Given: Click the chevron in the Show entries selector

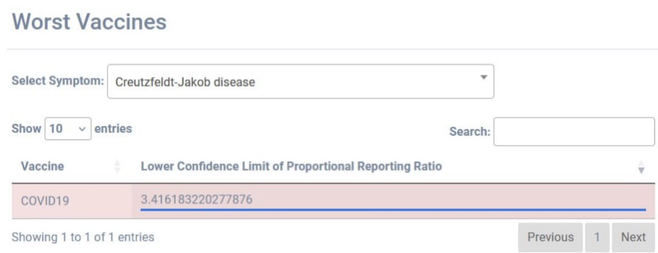Looking at the screenshot, I should [x=82, y=129].
